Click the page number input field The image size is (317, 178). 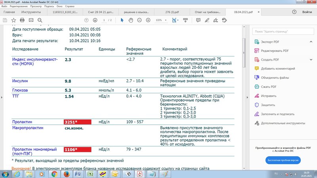[104, 20]
